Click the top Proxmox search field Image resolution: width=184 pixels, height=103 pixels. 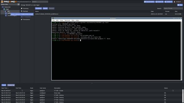40,2
